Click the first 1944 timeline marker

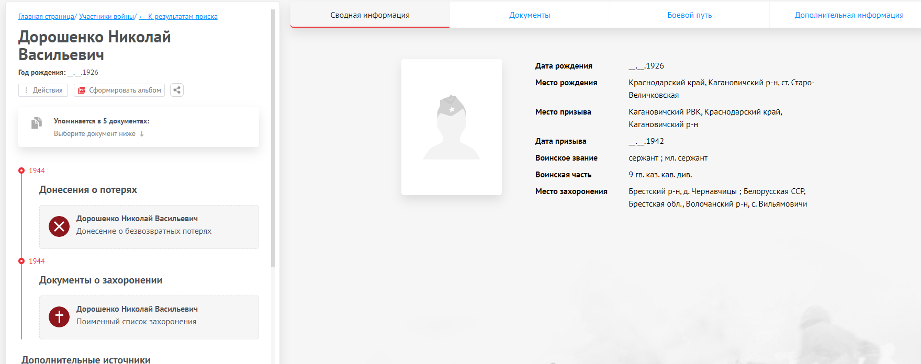(x=21, y=170)
